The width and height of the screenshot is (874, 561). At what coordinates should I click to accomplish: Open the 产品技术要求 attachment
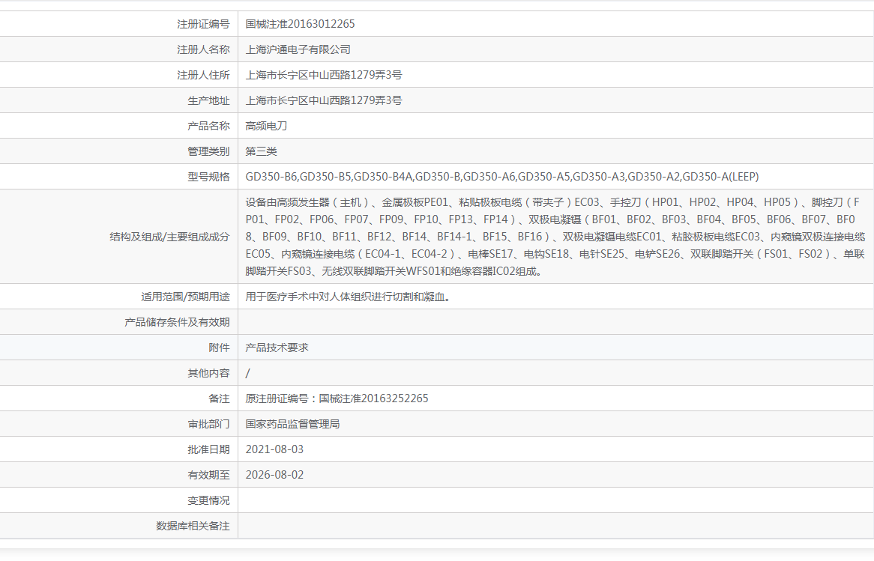277,348
